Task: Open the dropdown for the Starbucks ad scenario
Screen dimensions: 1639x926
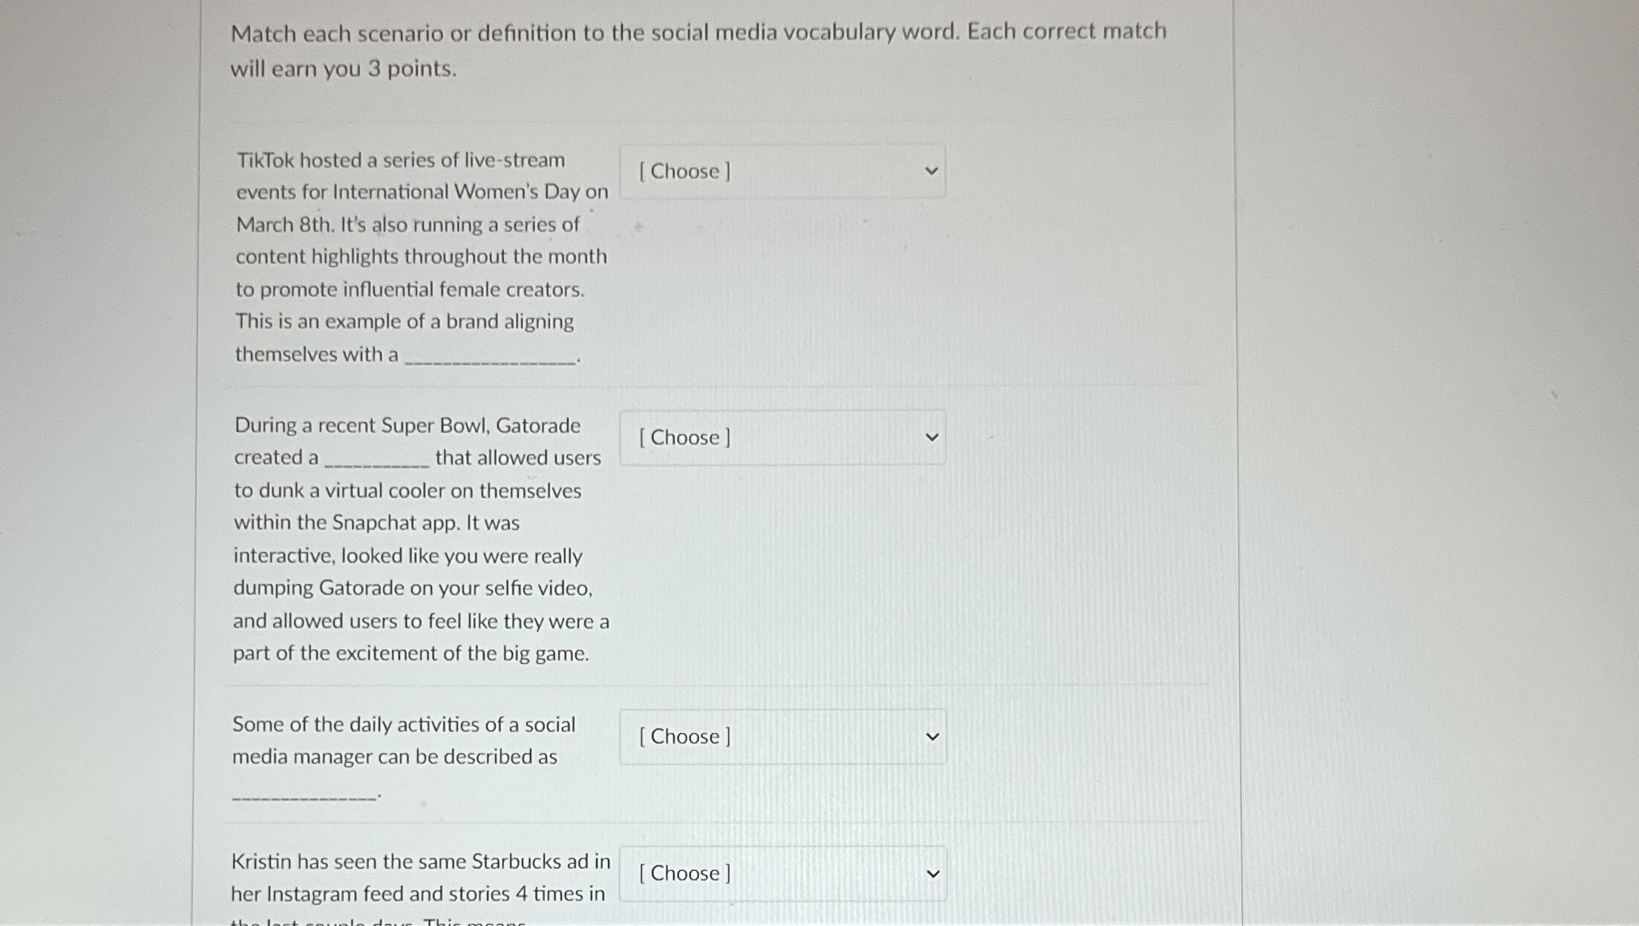Action: [782, 873]
